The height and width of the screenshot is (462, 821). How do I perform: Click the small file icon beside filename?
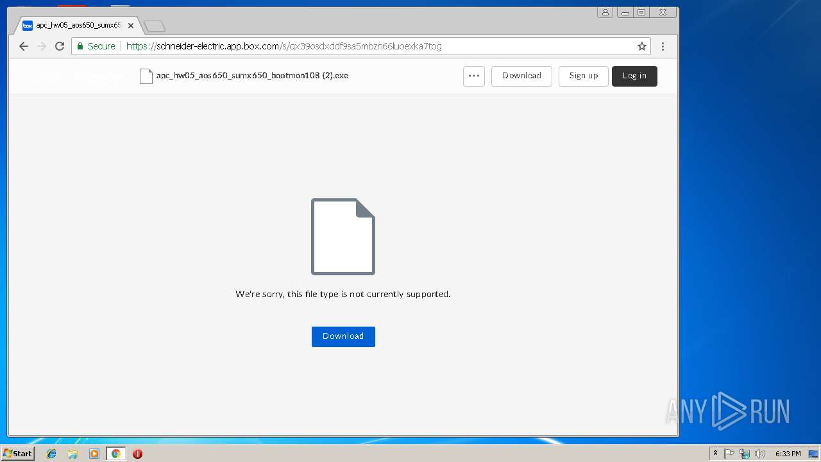coord(146,76)
